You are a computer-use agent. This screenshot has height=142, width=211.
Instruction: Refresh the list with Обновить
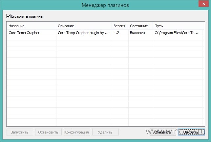coord(163,132)
